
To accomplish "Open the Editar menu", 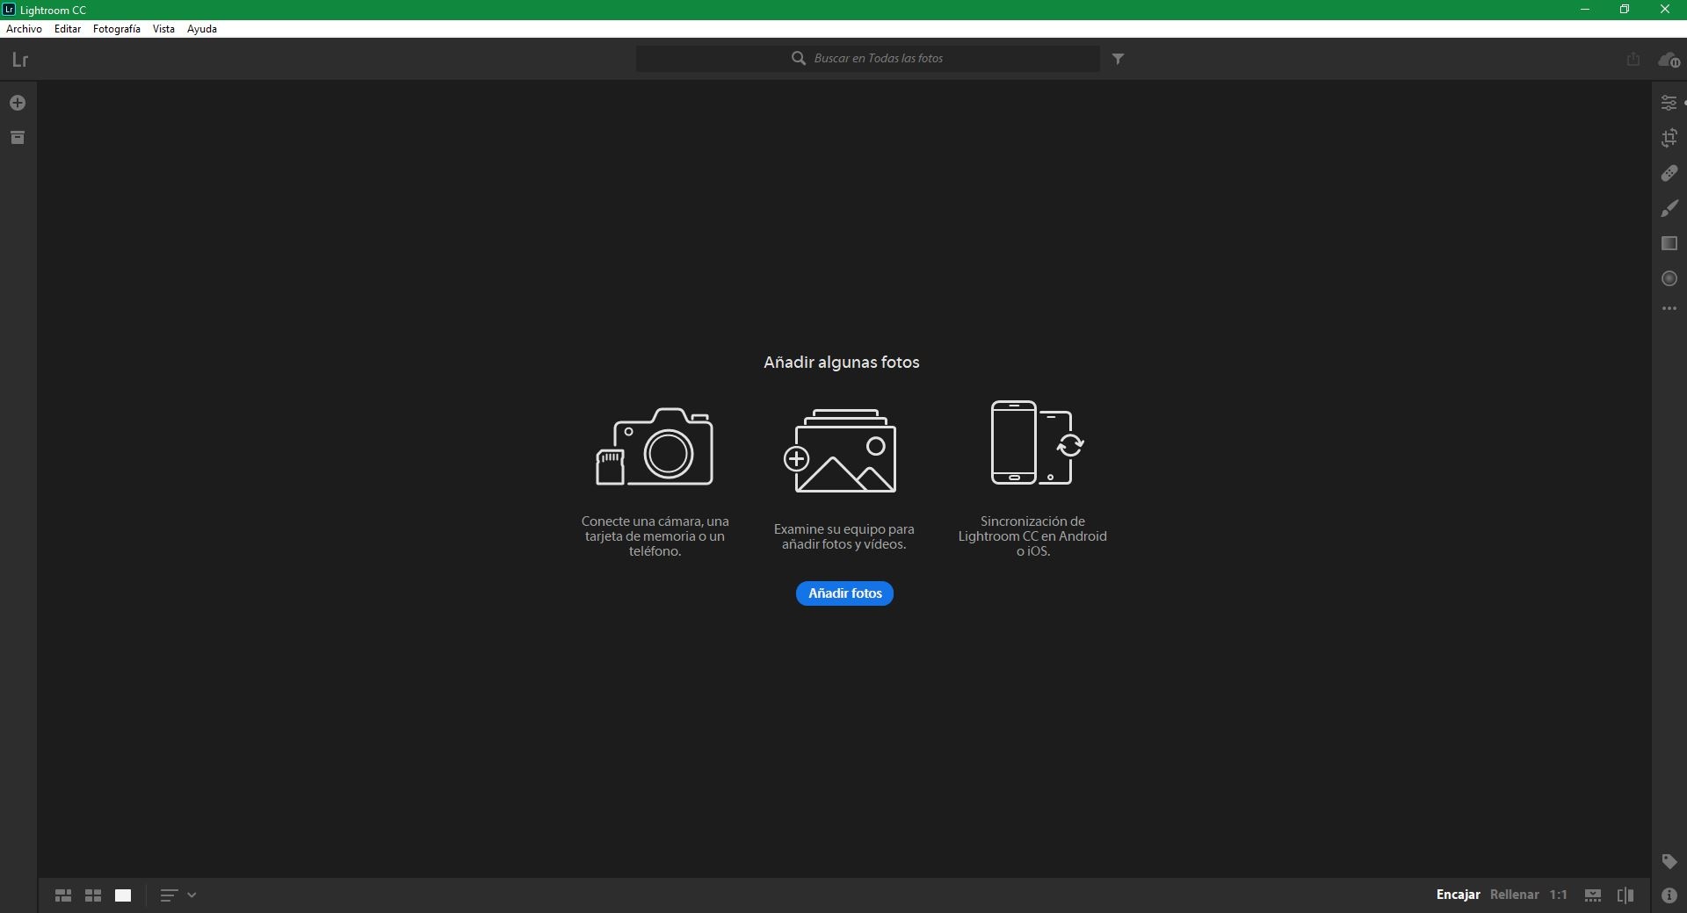I will point(68,29).
